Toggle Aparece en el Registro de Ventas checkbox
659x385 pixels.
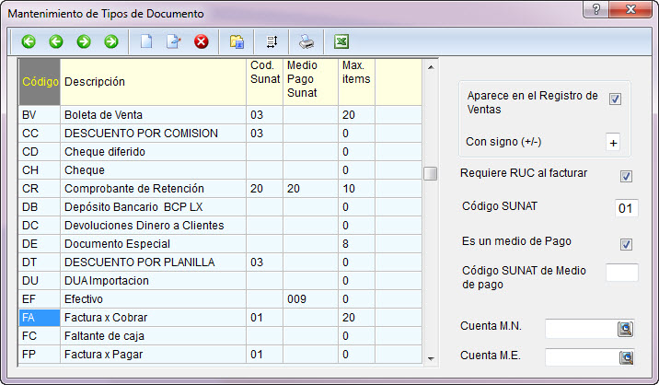pos(615,99)
